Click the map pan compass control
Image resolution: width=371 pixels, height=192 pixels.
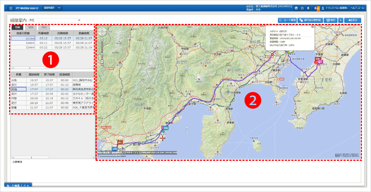click(x=102, y=31)
